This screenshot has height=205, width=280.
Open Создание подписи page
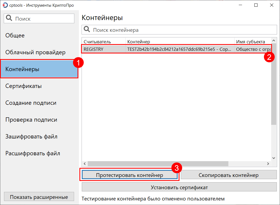click(x=31, y=103)
